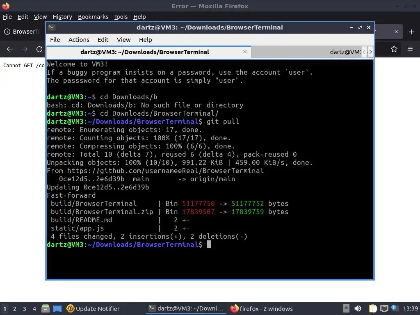Switch to workspace 4
This screenshot has width=420, height=315.
pos(34,309)
